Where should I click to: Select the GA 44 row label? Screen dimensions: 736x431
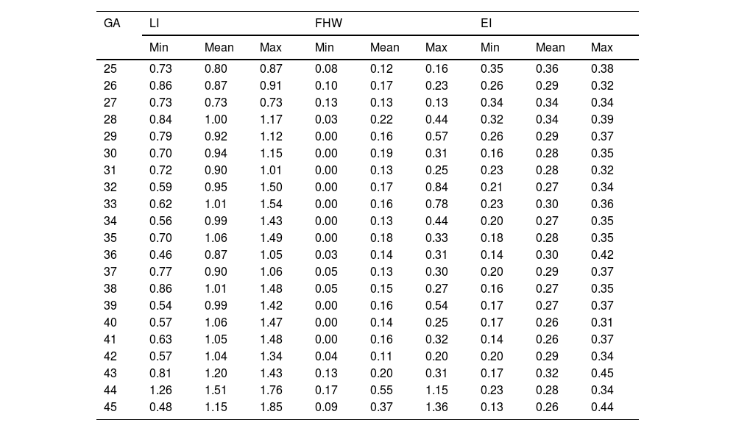point(110,391)
